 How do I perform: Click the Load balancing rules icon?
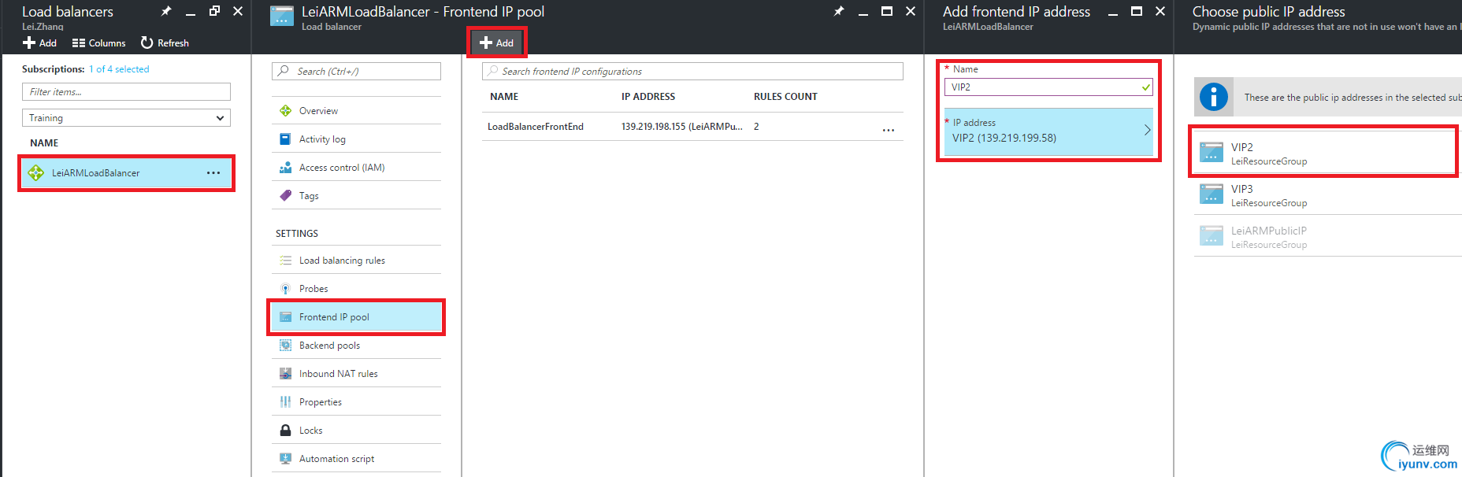click(x=285, y=261)
